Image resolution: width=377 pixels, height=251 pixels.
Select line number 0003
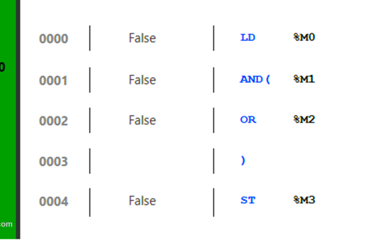[53, 162]
